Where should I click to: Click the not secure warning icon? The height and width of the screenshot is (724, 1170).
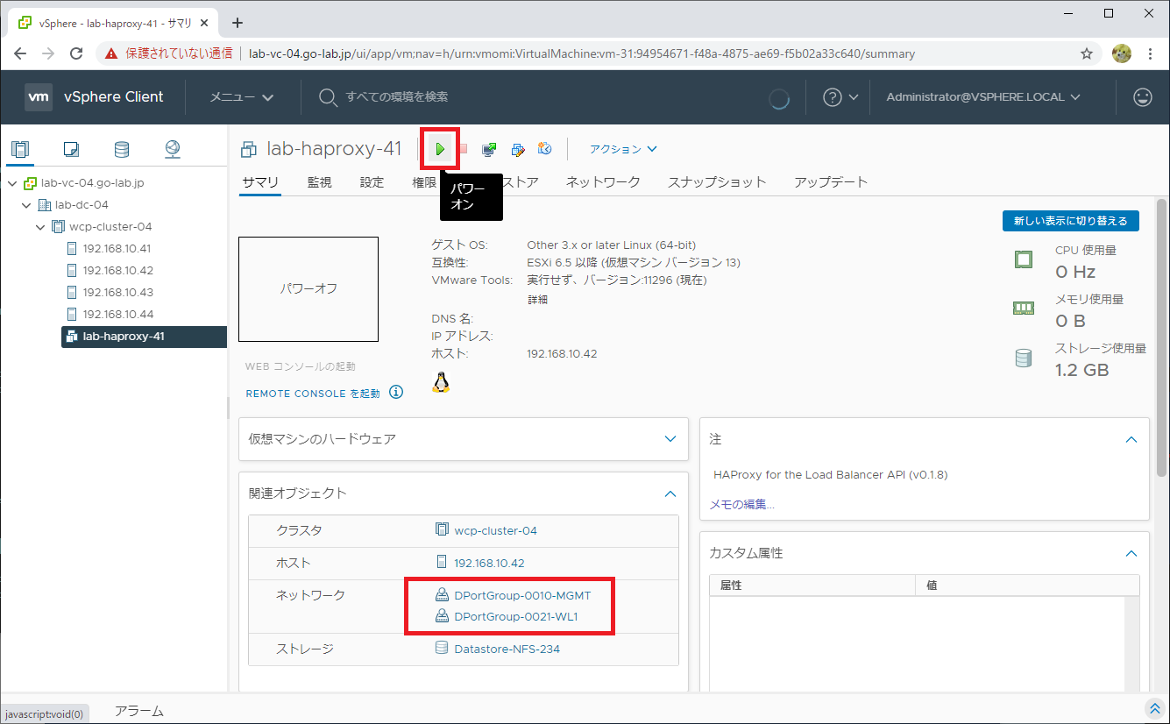[x=111, y=53]
